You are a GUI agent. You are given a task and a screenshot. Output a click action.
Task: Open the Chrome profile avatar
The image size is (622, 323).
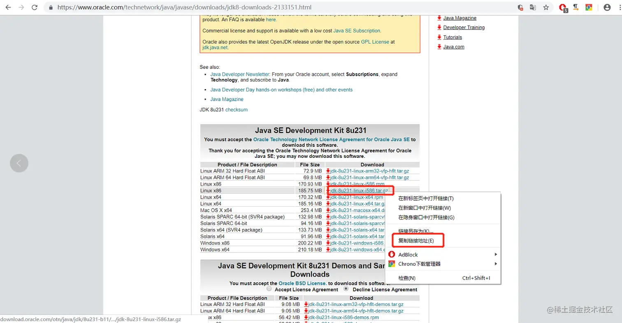point(607,7)
